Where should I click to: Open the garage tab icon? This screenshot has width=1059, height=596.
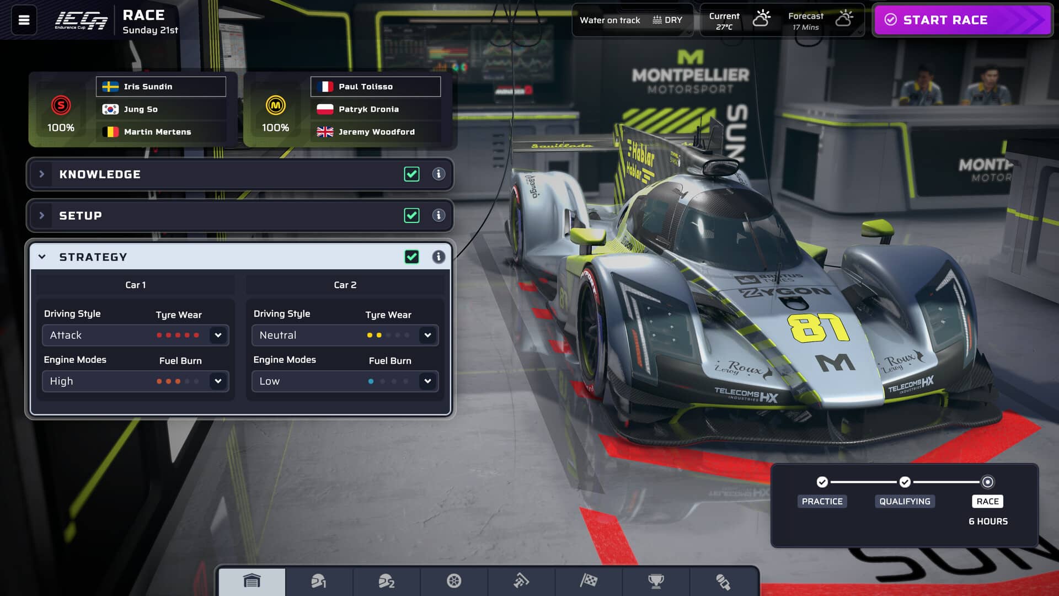[252, 581]
